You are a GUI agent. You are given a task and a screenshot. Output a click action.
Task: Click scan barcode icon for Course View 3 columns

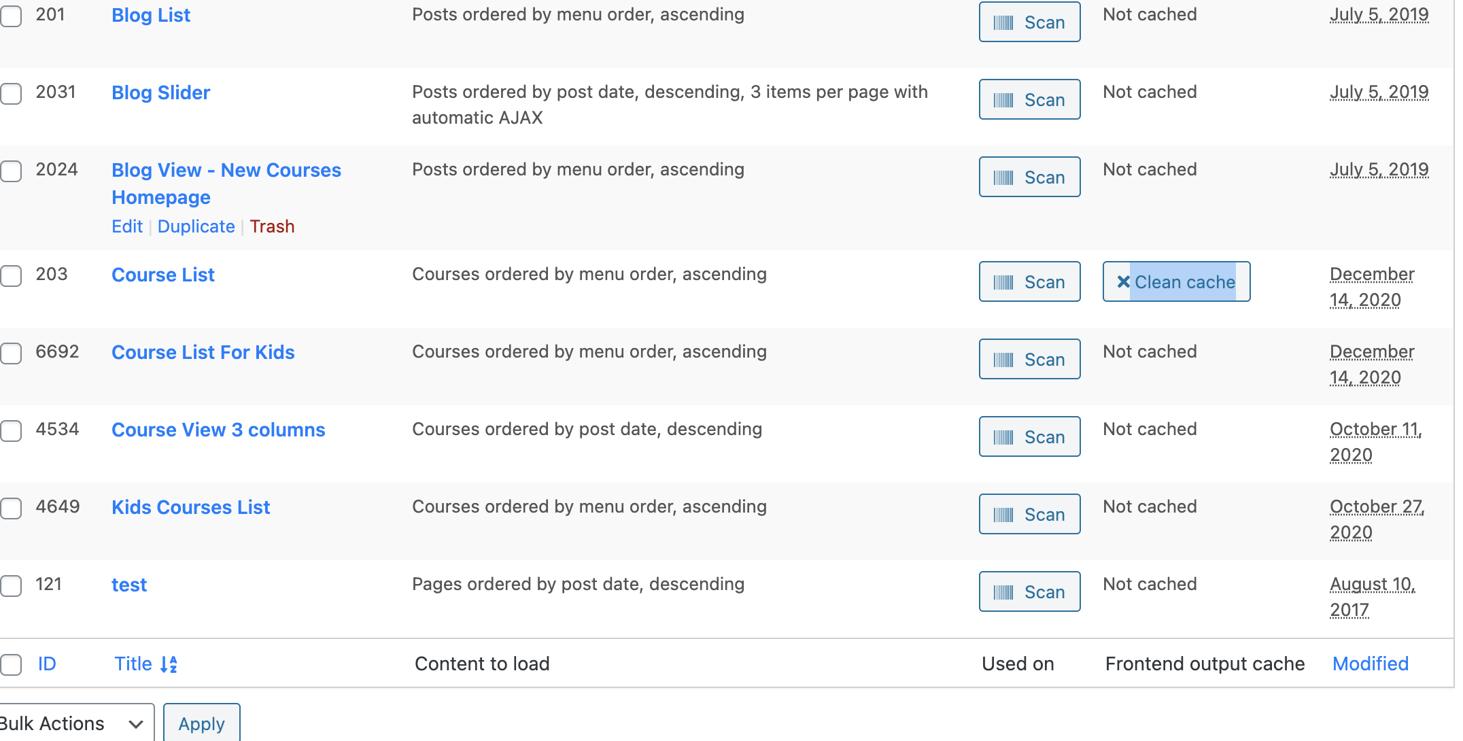coord(1003,438)
